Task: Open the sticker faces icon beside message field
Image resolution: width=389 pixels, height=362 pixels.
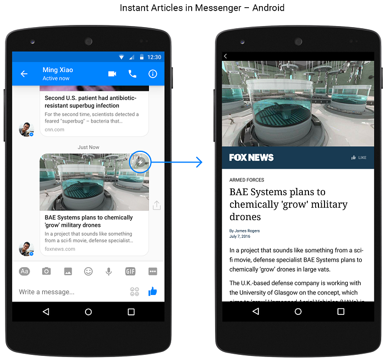Action: pos(134,292)
